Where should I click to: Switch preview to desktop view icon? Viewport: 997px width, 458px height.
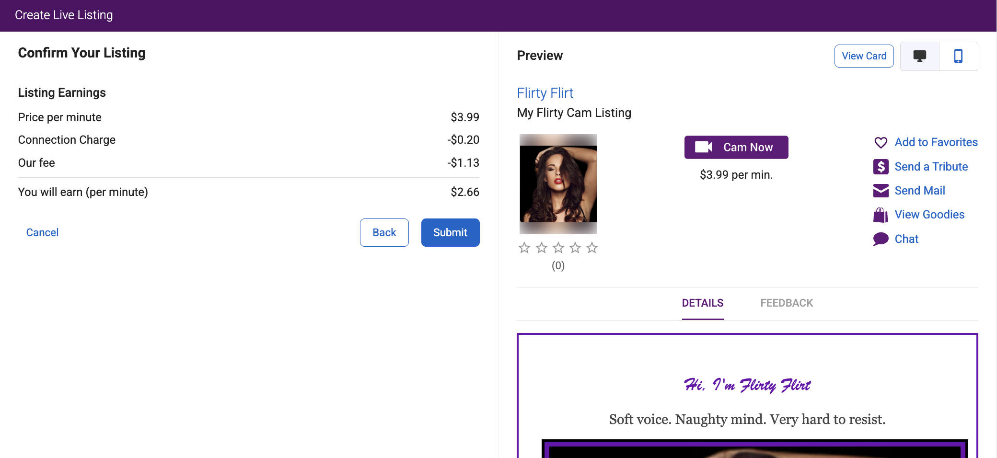pos(920,56)
